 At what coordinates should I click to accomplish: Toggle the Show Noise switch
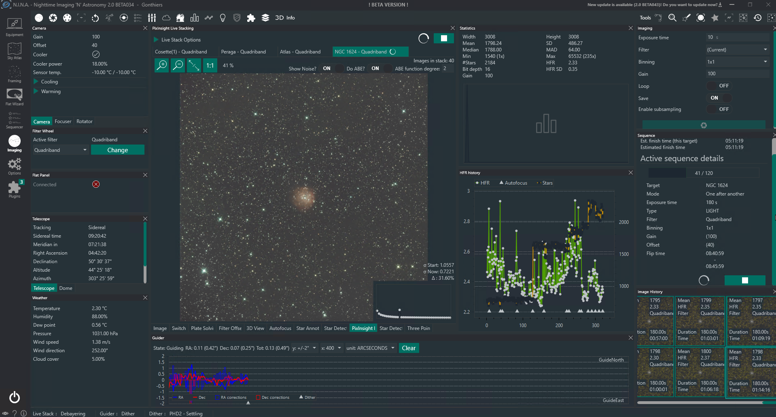(x=331, y=68)
